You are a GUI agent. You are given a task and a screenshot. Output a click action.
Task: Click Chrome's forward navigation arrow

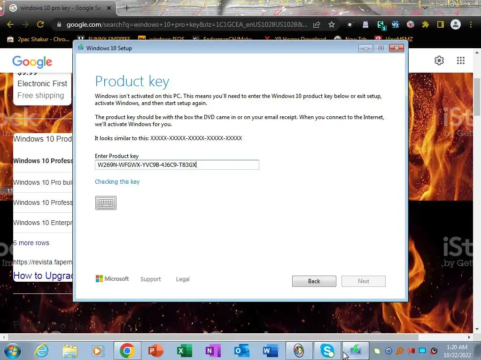[x=25, y=24]
